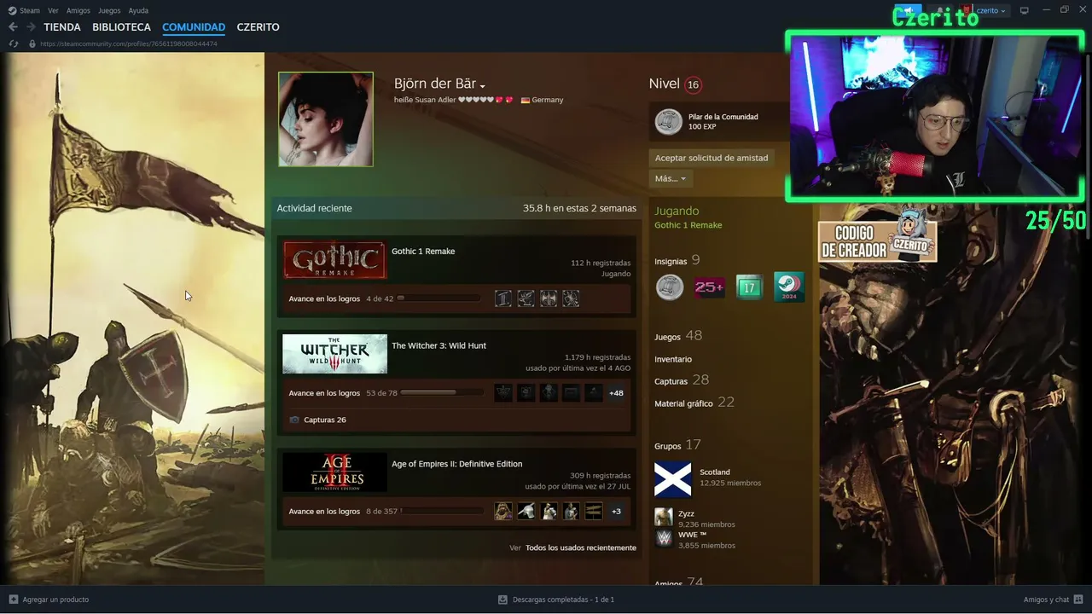
Task: Click first Age of Empires II achievement icon
Action: point(503,512)
